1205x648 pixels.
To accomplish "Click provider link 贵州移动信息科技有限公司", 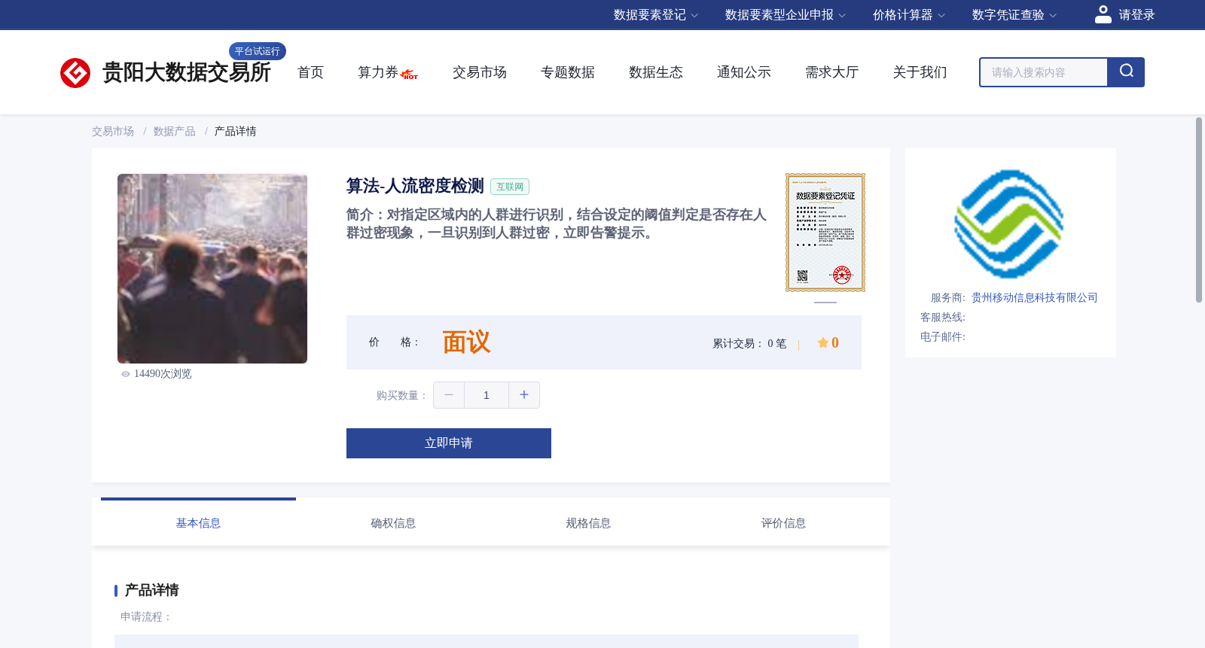I will (1035, 298).
